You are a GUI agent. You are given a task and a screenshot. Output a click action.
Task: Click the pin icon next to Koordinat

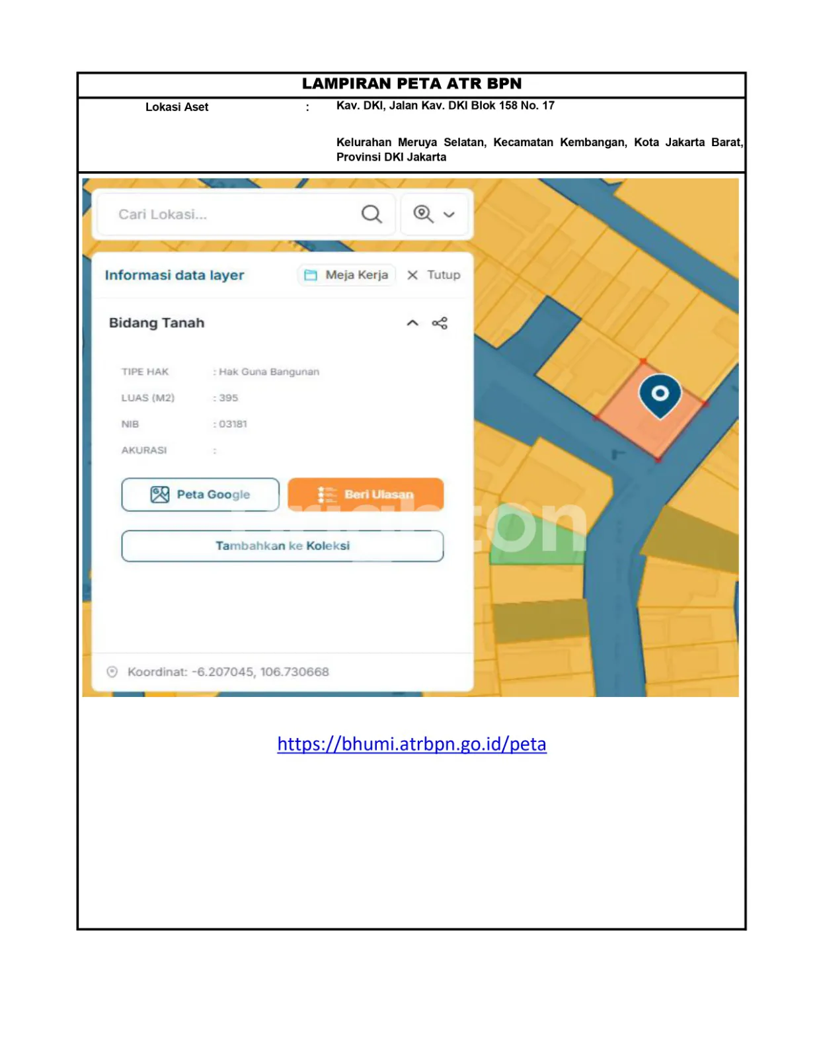pos(112,672)
